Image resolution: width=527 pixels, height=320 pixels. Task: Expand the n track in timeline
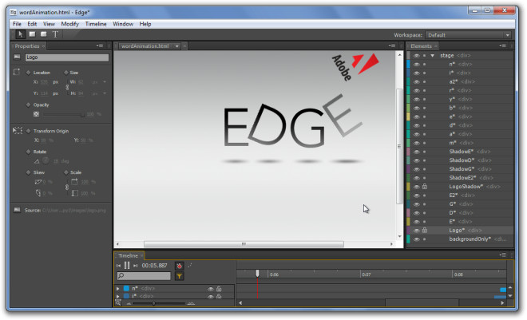(x=117, y=289)
